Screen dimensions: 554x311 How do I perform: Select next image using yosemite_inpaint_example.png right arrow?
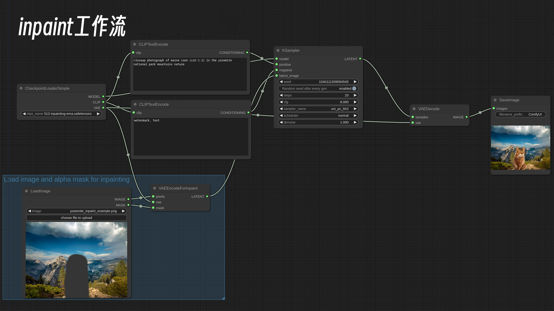pyautogui.click(x=123, y=211)
